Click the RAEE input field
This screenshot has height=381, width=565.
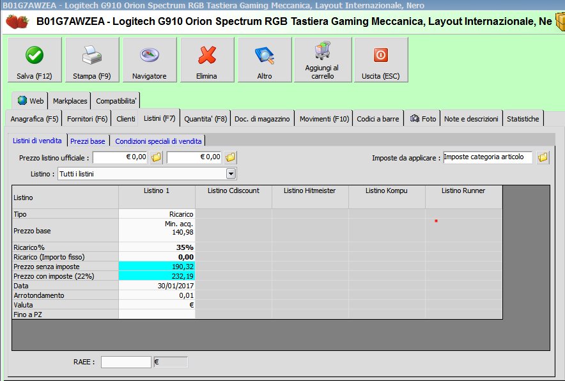point(126,362)
